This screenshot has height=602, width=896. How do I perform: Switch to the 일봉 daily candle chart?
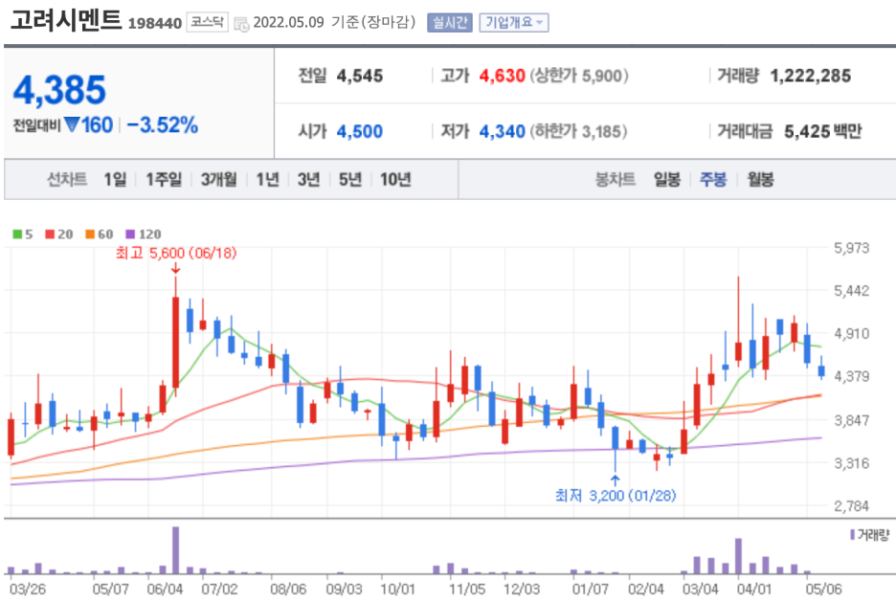pos(667,179)
